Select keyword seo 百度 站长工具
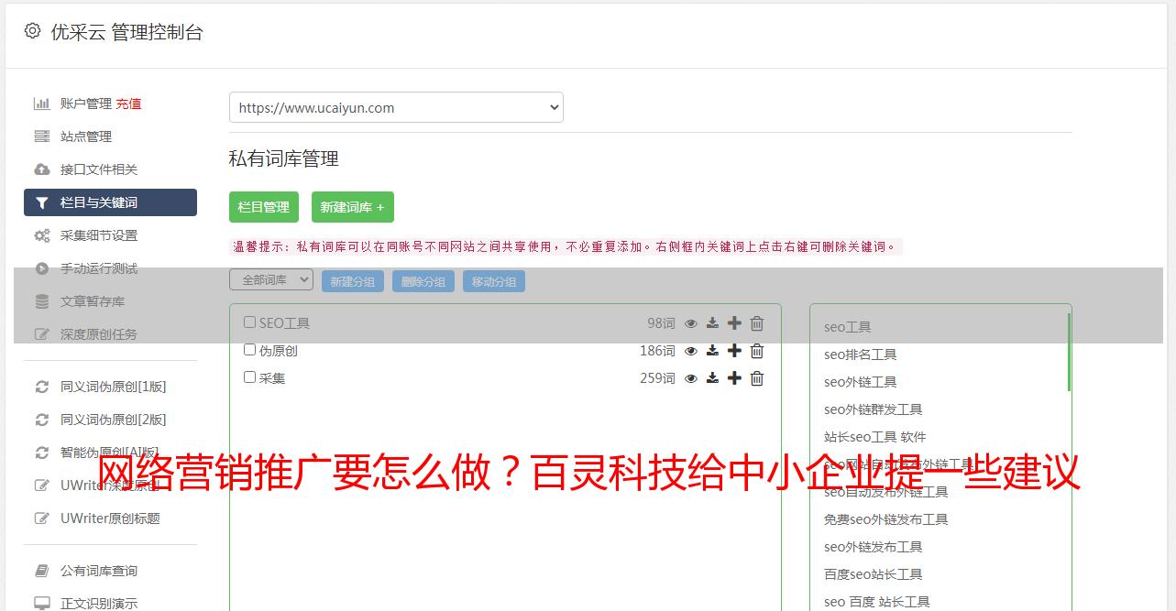 [877, 602]
